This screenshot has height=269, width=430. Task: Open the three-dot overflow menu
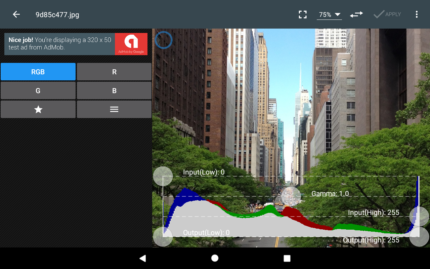(x=417, y=14)
